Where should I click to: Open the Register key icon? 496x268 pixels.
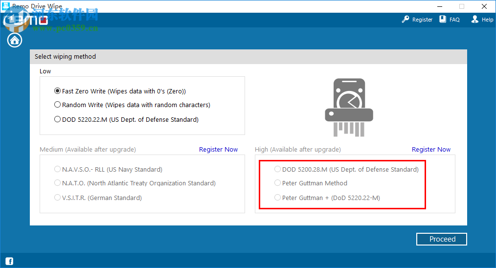(x=405, y=19)
